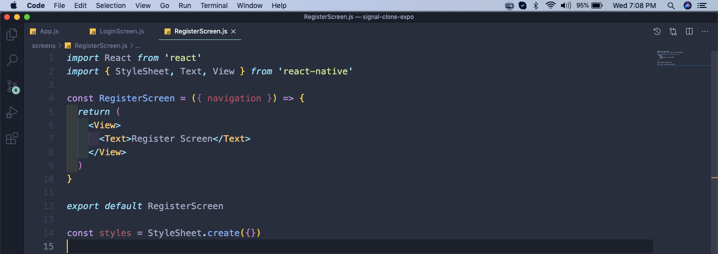The image size is (718, 254).
Task: Open editor More Actions ellipsis
Action: coord(705,31)
